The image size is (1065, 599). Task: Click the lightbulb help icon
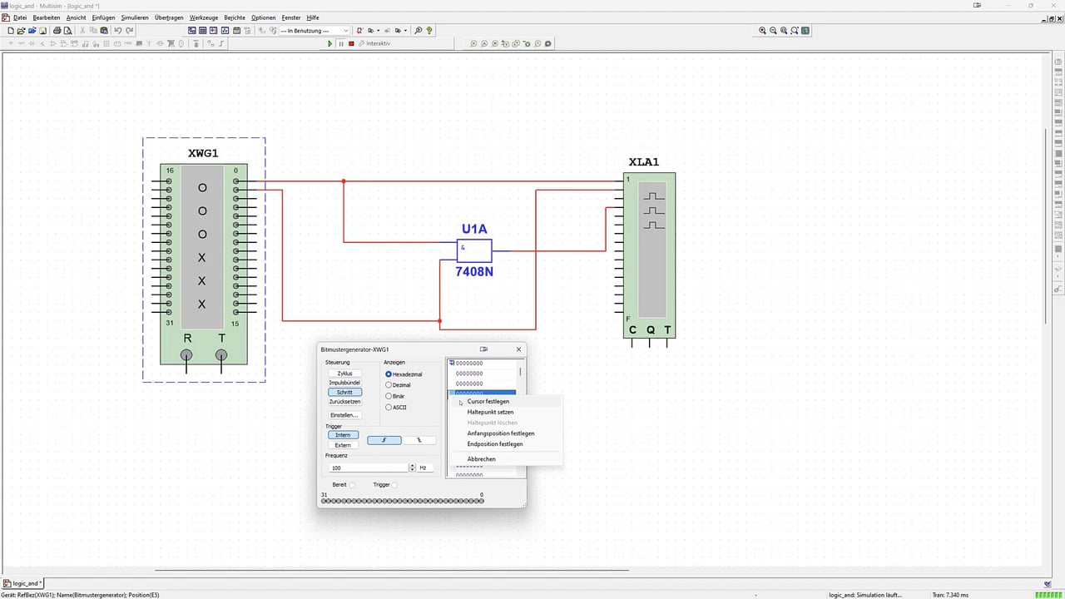pyautogui.click(x=429, y=31)
